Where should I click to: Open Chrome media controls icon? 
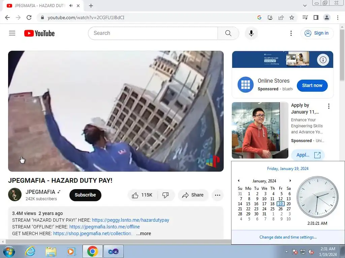click(305, 17)
